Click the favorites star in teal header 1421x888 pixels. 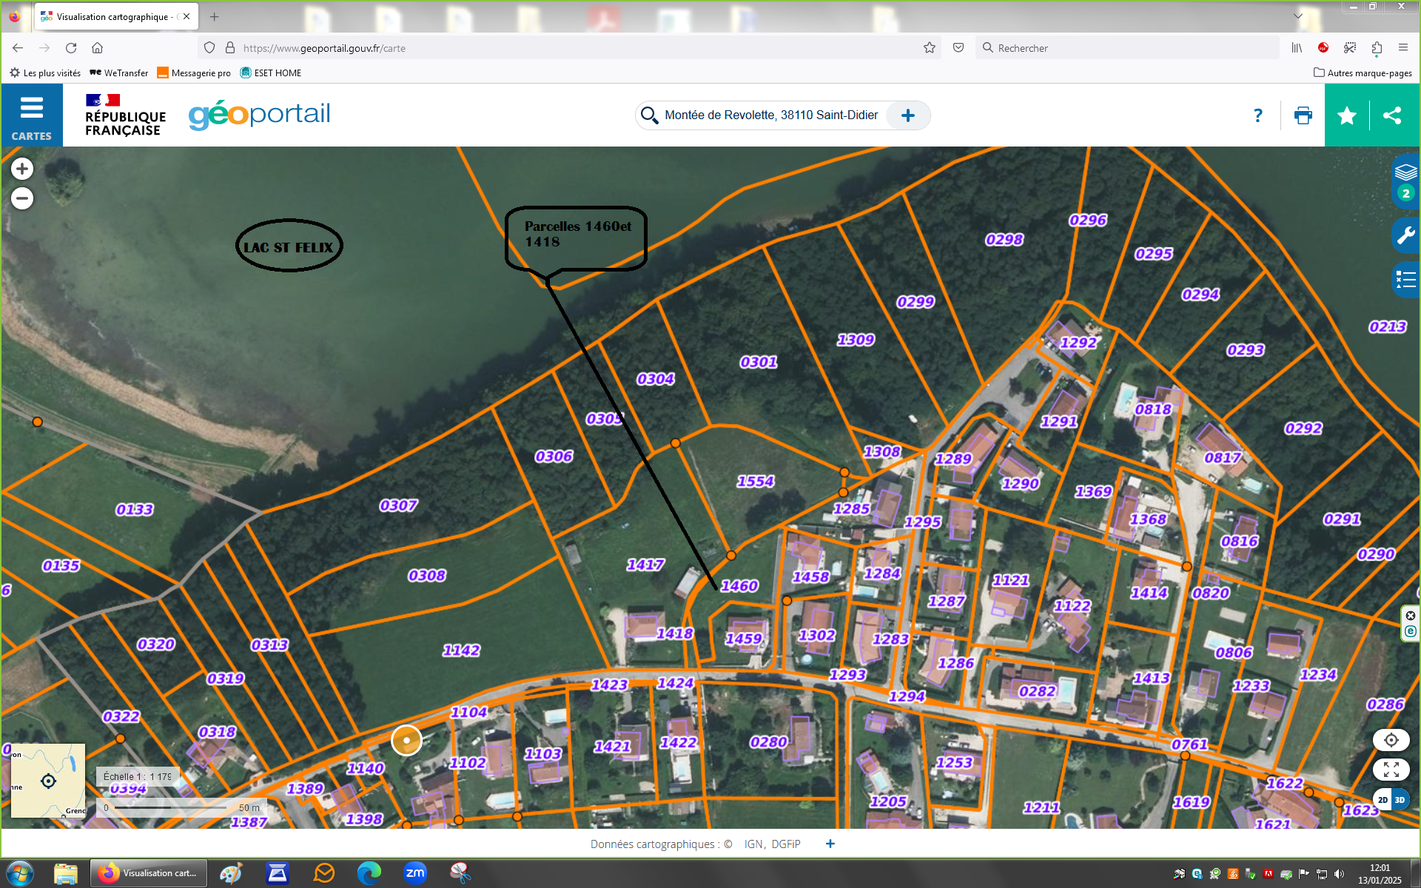(x=1347, y=115)
